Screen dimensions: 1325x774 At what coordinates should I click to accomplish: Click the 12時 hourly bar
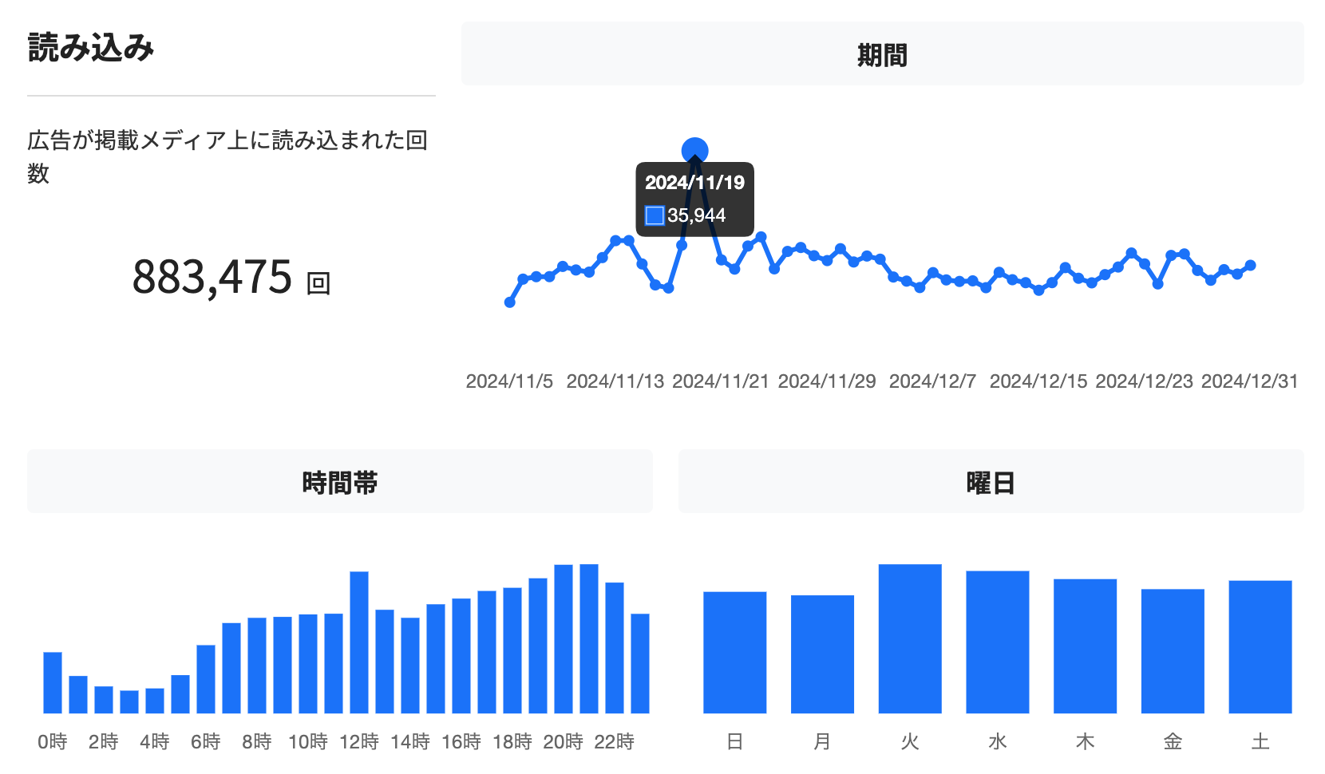coord(359,642)
